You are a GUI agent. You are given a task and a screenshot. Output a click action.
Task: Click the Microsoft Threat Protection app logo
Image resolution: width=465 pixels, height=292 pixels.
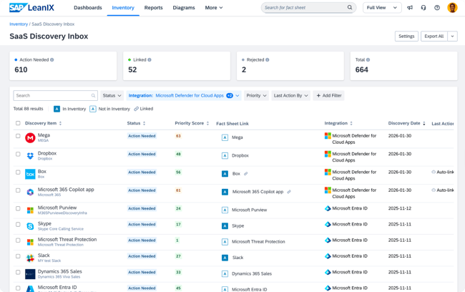tap(30, 242)
